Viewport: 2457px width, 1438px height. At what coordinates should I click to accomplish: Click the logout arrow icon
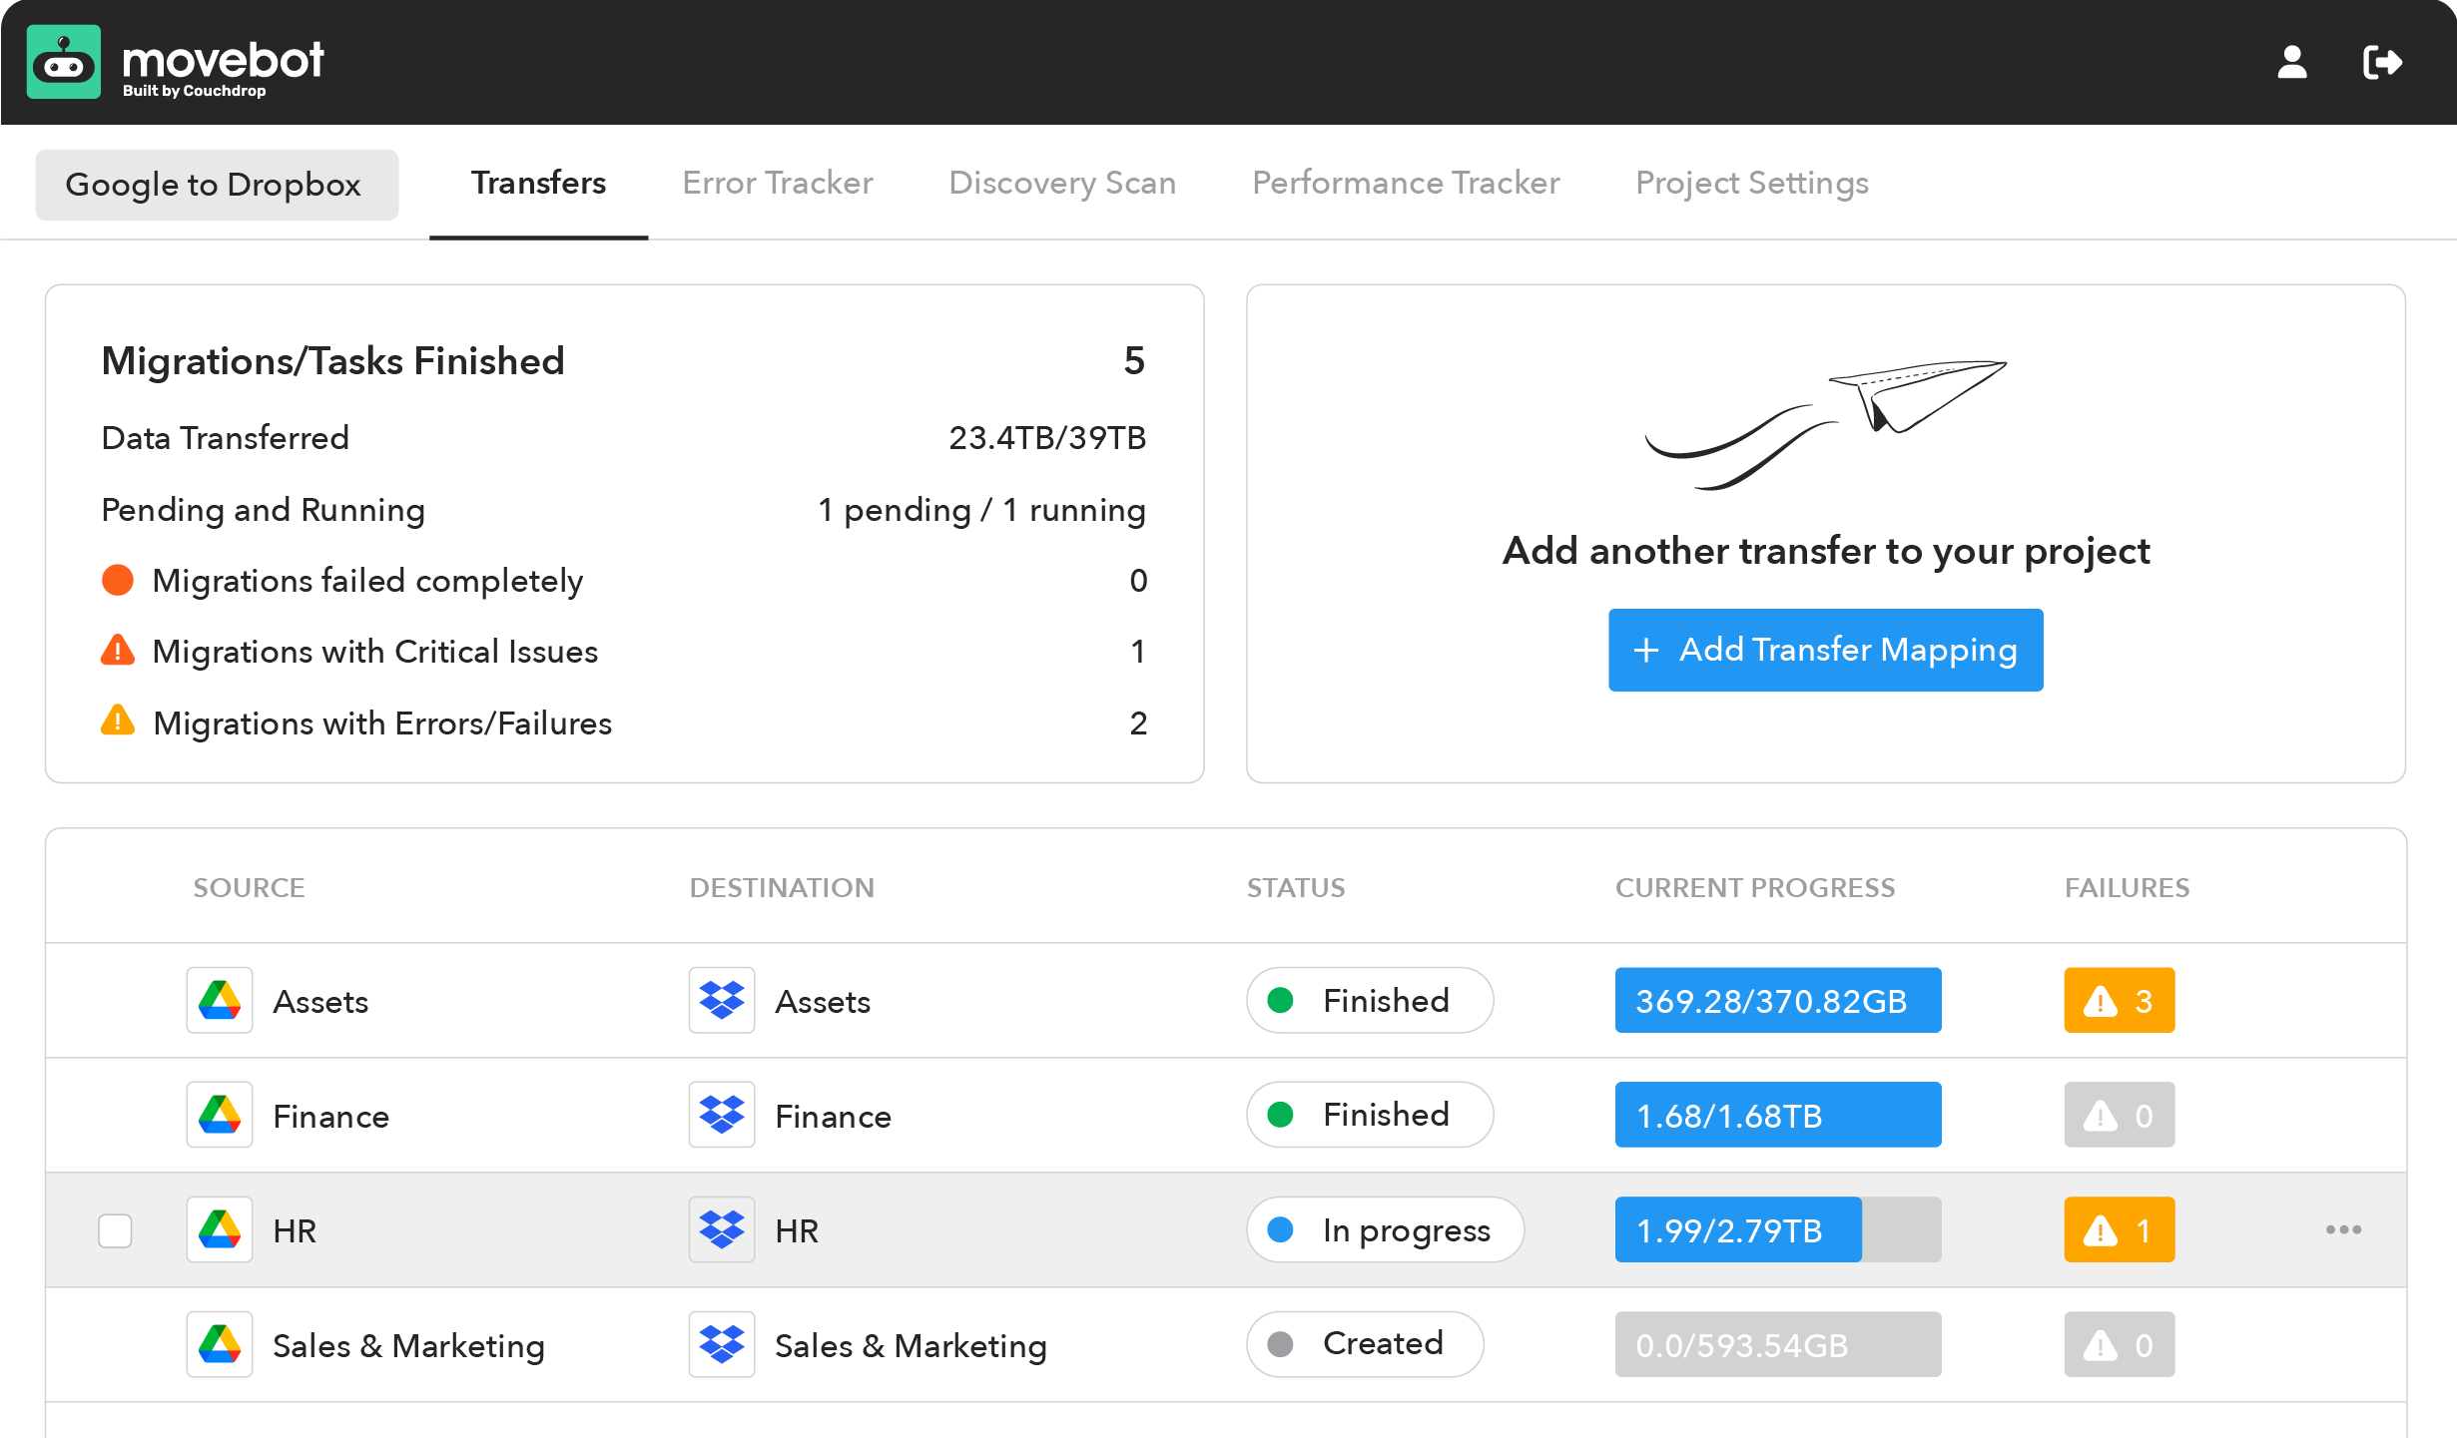(2382, 62)
